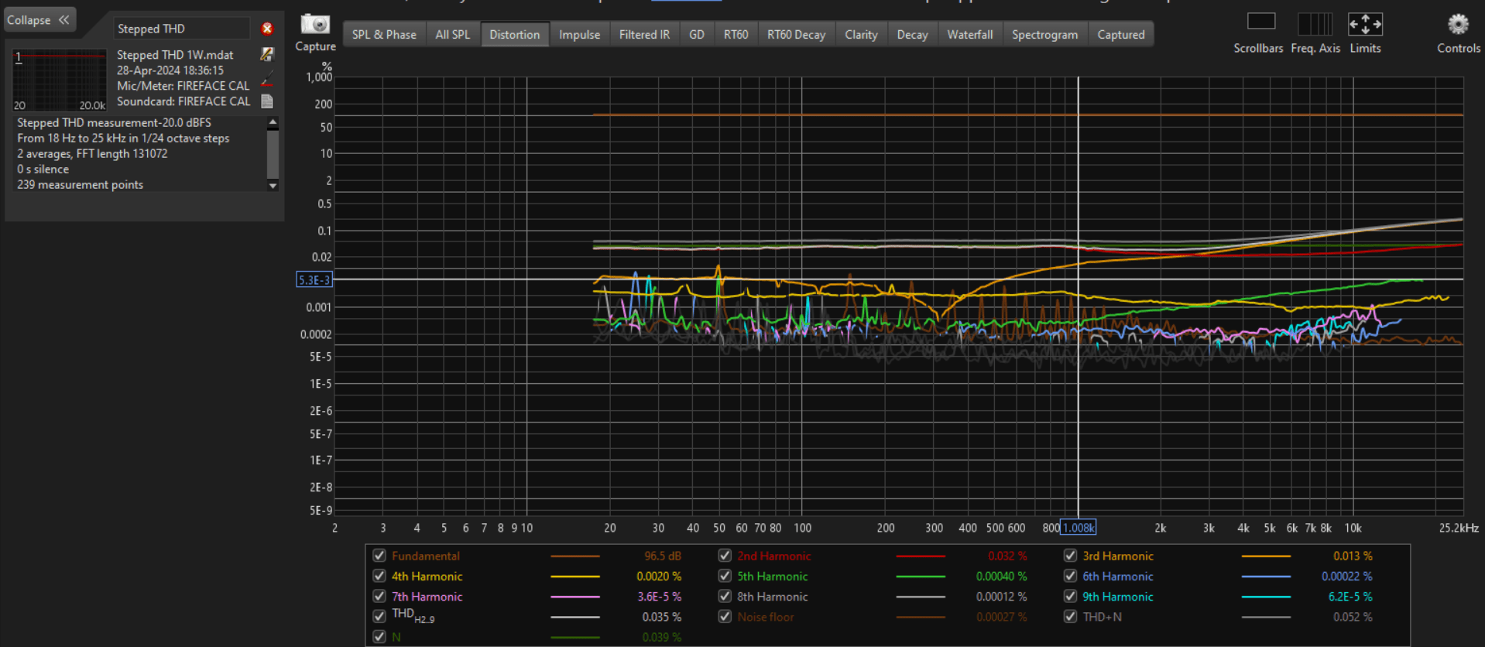The width and height of the screenshot is (1485, 647).
Task: Open the Freq. Axis toggle icon
Action: click(1315, 24)
